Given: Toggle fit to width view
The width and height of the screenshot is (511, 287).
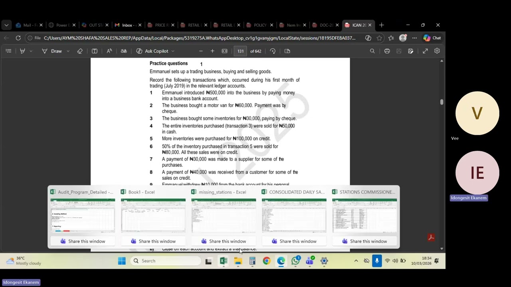Looking at the screenshot, I should 225,51.
